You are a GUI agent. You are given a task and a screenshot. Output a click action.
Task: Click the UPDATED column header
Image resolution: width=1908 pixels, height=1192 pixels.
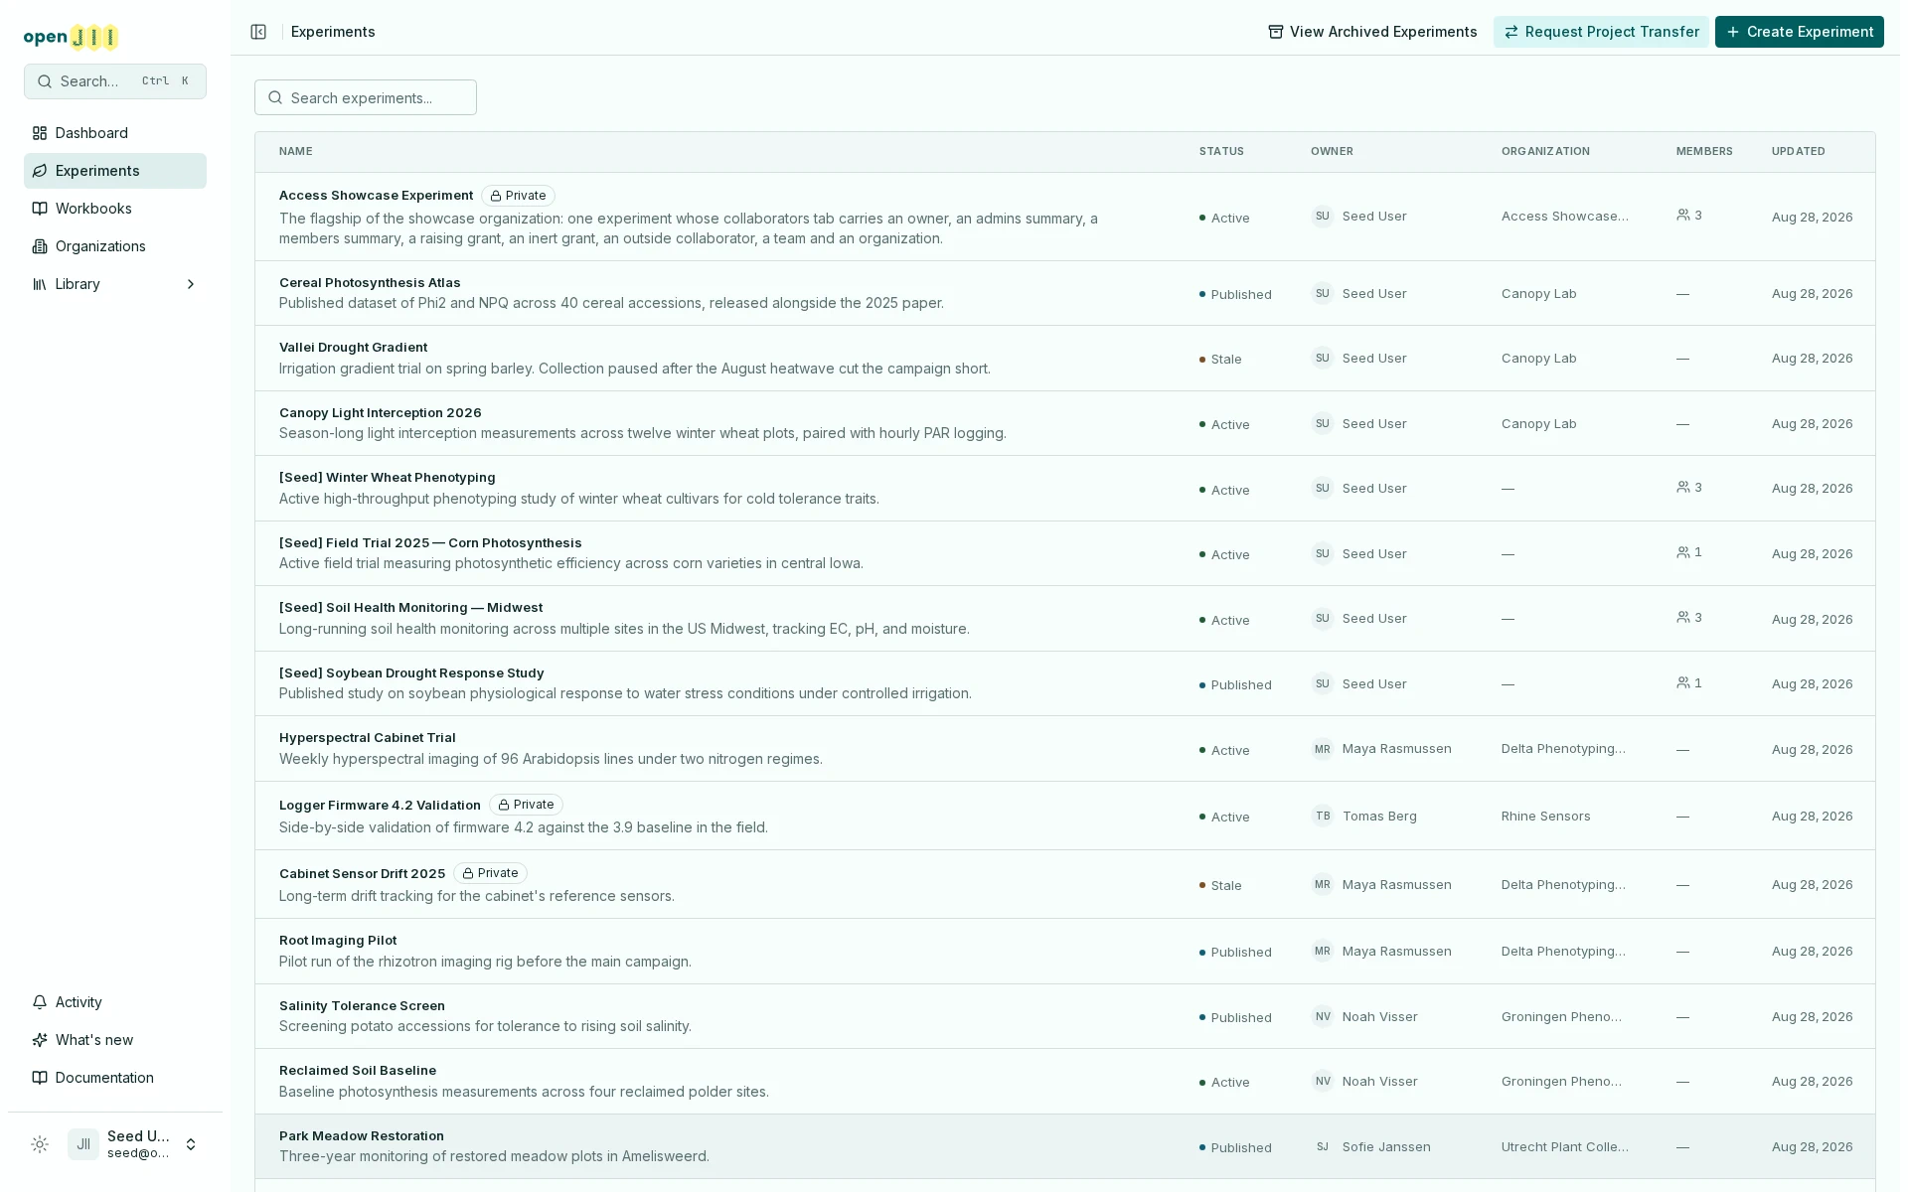click(1798, 151)
